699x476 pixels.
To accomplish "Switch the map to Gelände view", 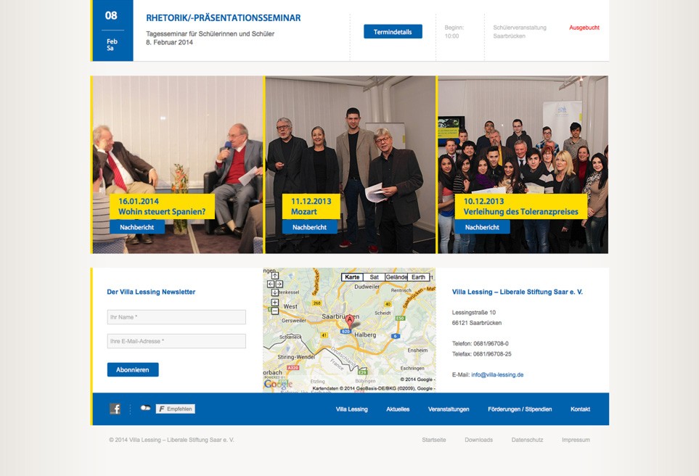I will pos(396,277).
